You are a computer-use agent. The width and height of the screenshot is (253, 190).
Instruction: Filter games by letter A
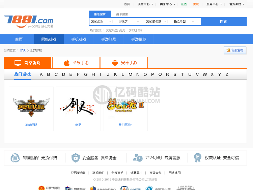pyautogui.click(x=41, y=74)
